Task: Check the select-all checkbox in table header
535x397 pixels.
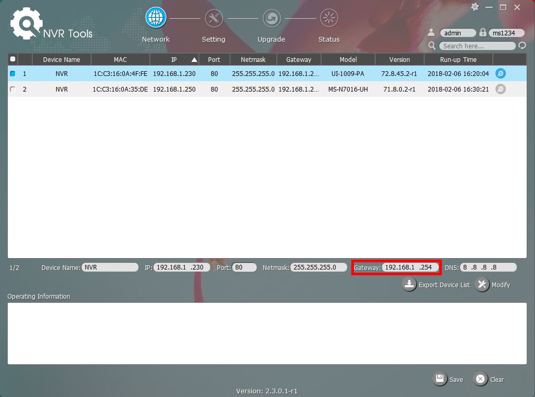Action: [x=12, y=59]
